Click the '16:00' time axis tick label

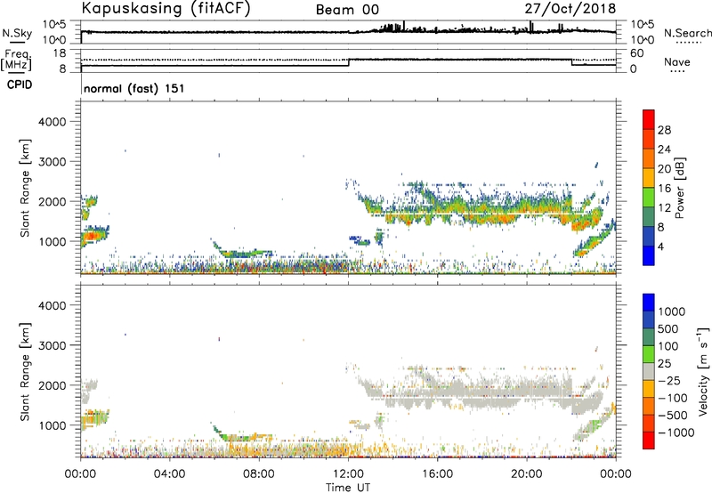click(x=437, y=474)
